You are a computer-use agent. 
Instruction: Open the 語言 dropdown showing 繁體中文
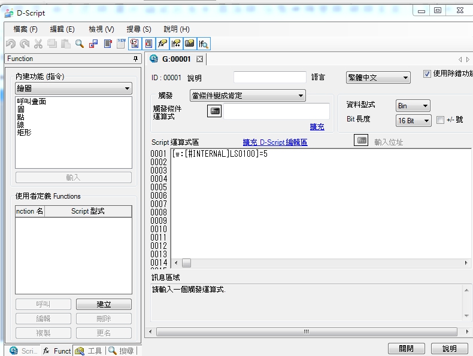378,78
